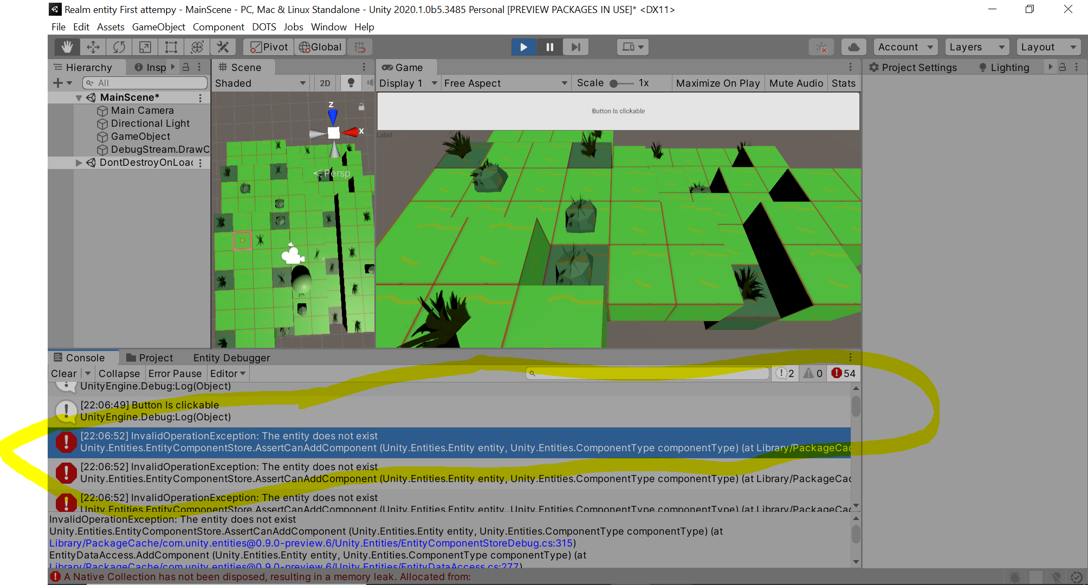Select the Rect transform tool
Viewport: 1088px width, 585px height.
[x=170, y=47]
